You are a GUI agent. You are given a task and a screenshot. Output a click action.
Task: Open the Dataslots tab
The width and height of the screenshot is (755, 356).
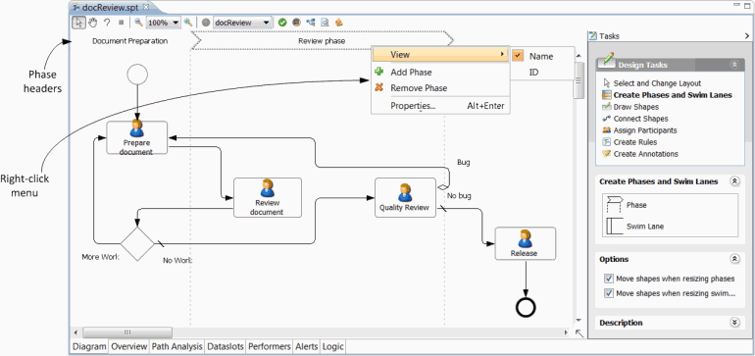(x=226, y=346)
